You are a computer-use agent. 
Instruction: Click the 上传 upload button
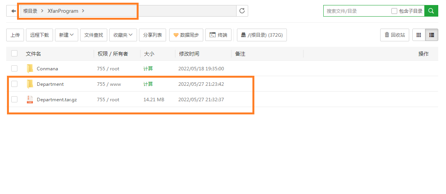tap(15, 35)
